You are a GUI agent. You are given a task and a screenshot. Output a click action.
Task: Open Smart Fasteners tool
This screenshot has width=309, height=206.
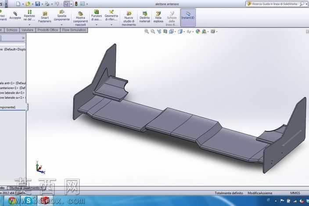[x=45, y=17]
